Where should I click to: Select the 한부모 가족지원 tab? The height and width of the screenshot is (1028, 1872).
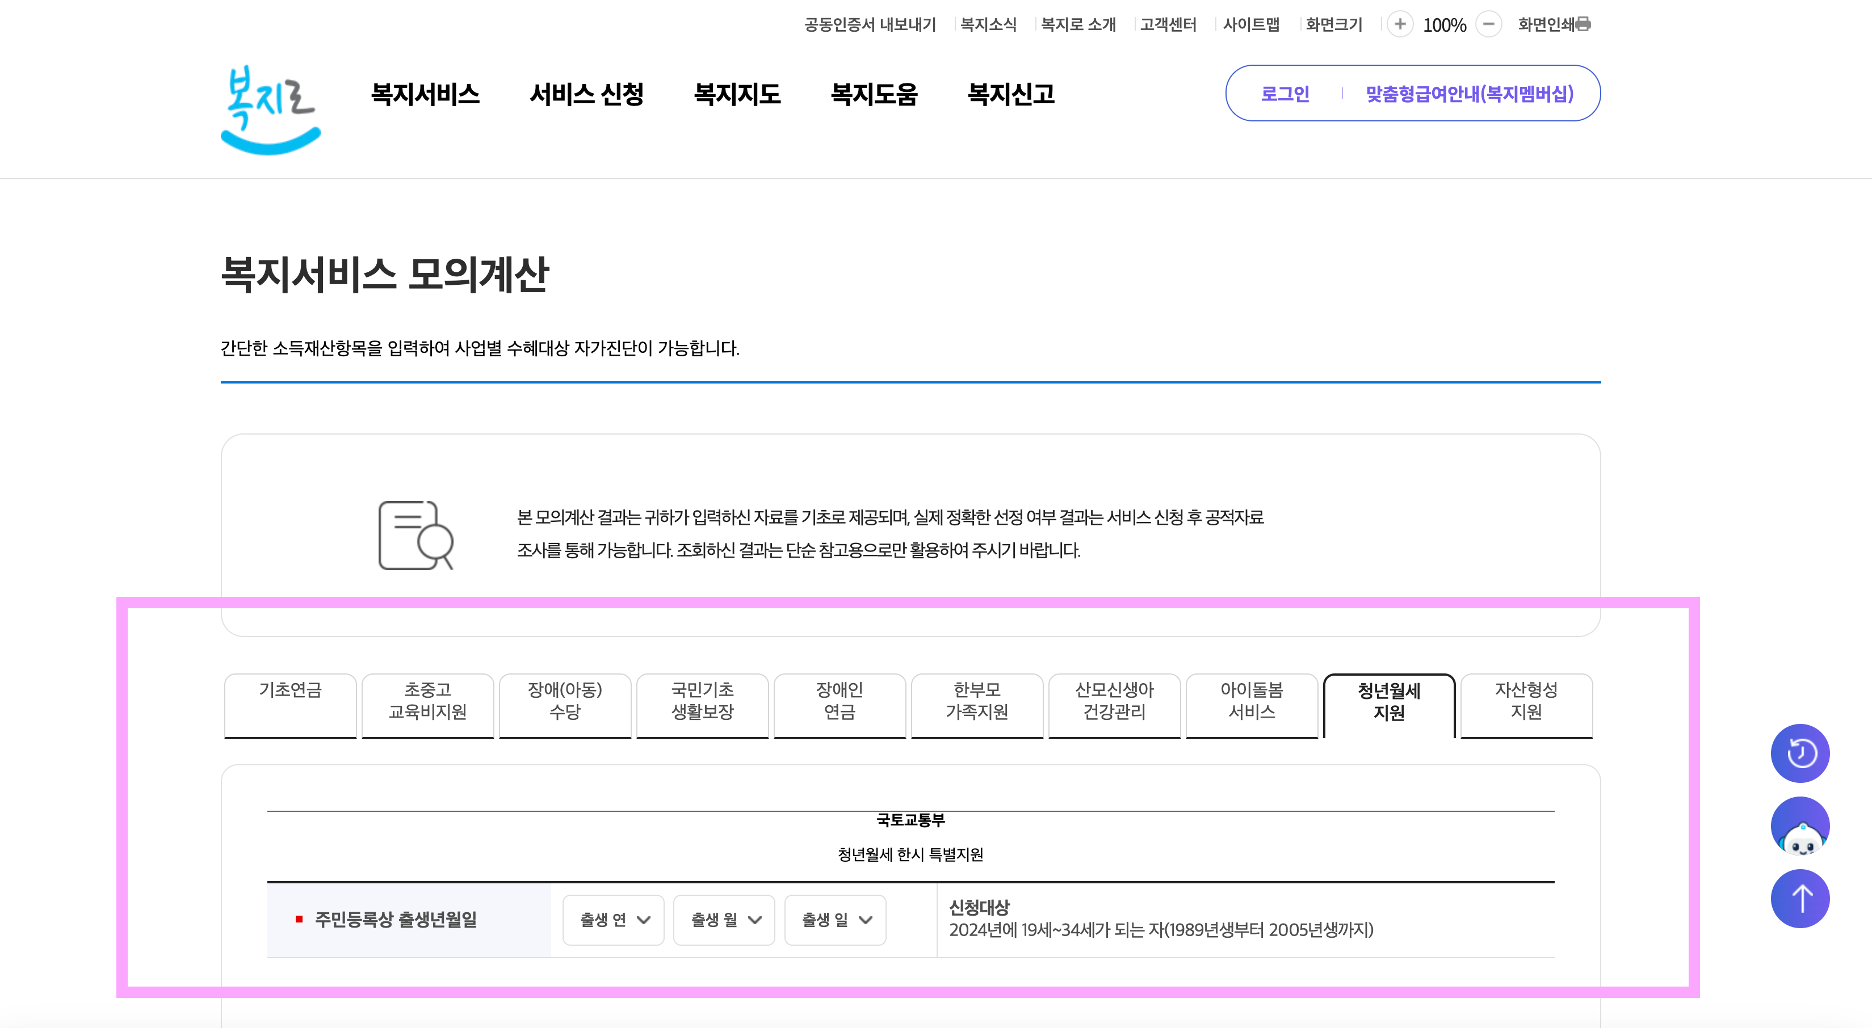977,705
